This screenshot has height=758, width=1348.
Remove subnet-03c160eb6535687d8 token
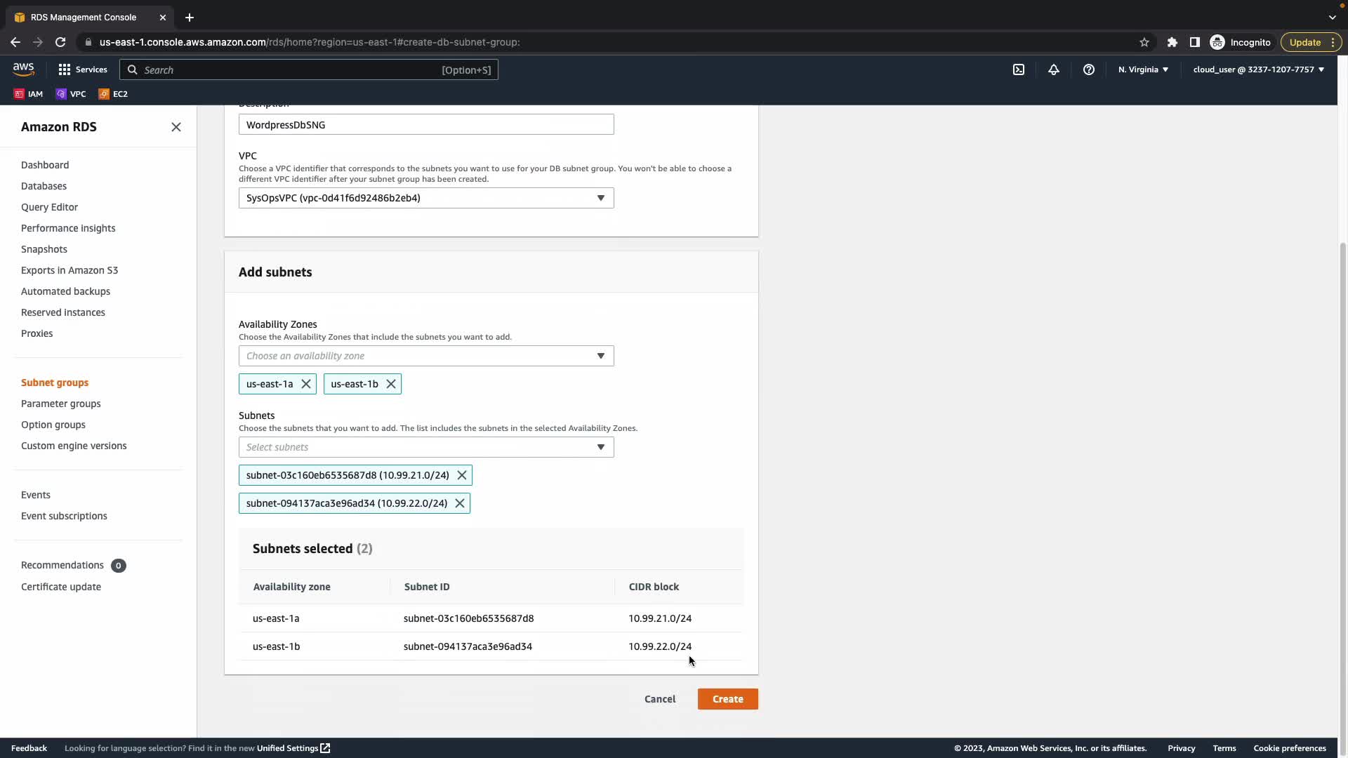462,475
